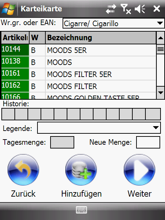Select article number 10138
Image resolution: width=165 pixels, height=220 pixels.
(15, 62)
